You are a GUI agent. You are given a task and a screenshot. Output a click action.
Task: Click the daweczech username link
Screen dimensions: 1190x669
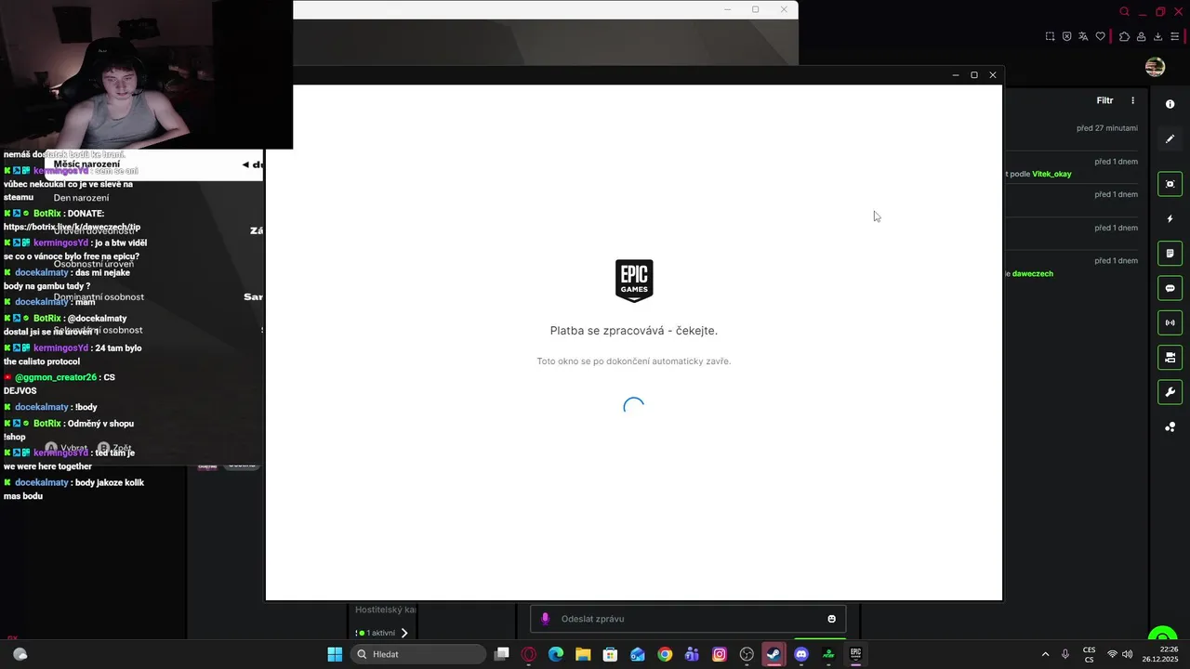tap(1033, 273)
